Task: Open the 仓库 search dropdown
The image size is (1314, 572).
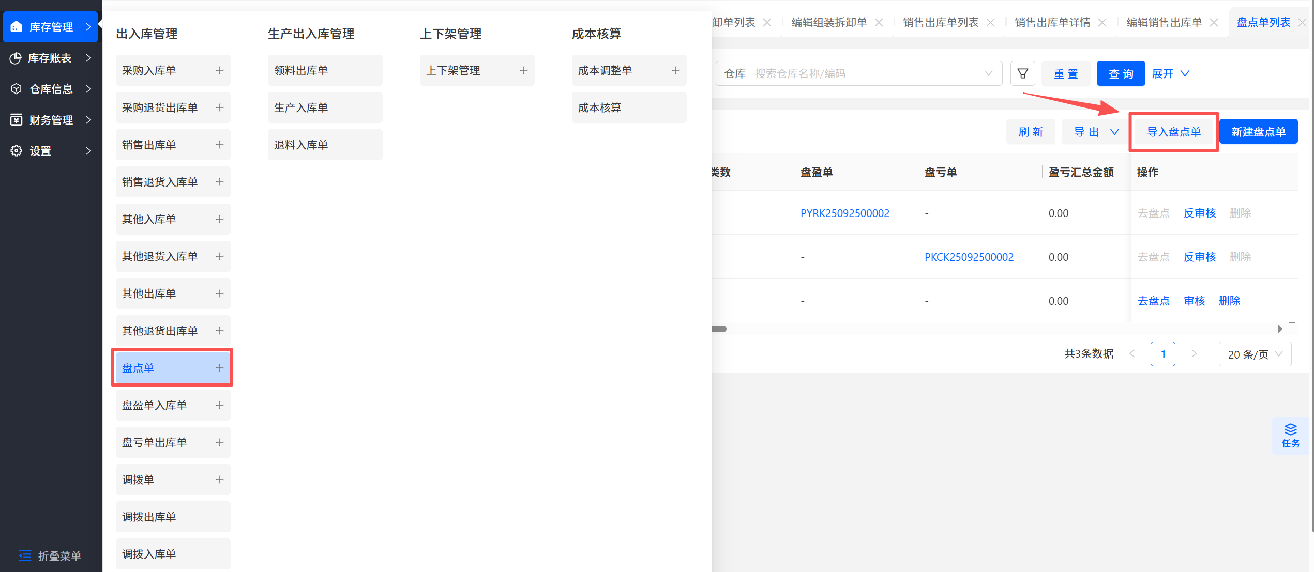Action: pyautogui.click(x=858, y=73)
